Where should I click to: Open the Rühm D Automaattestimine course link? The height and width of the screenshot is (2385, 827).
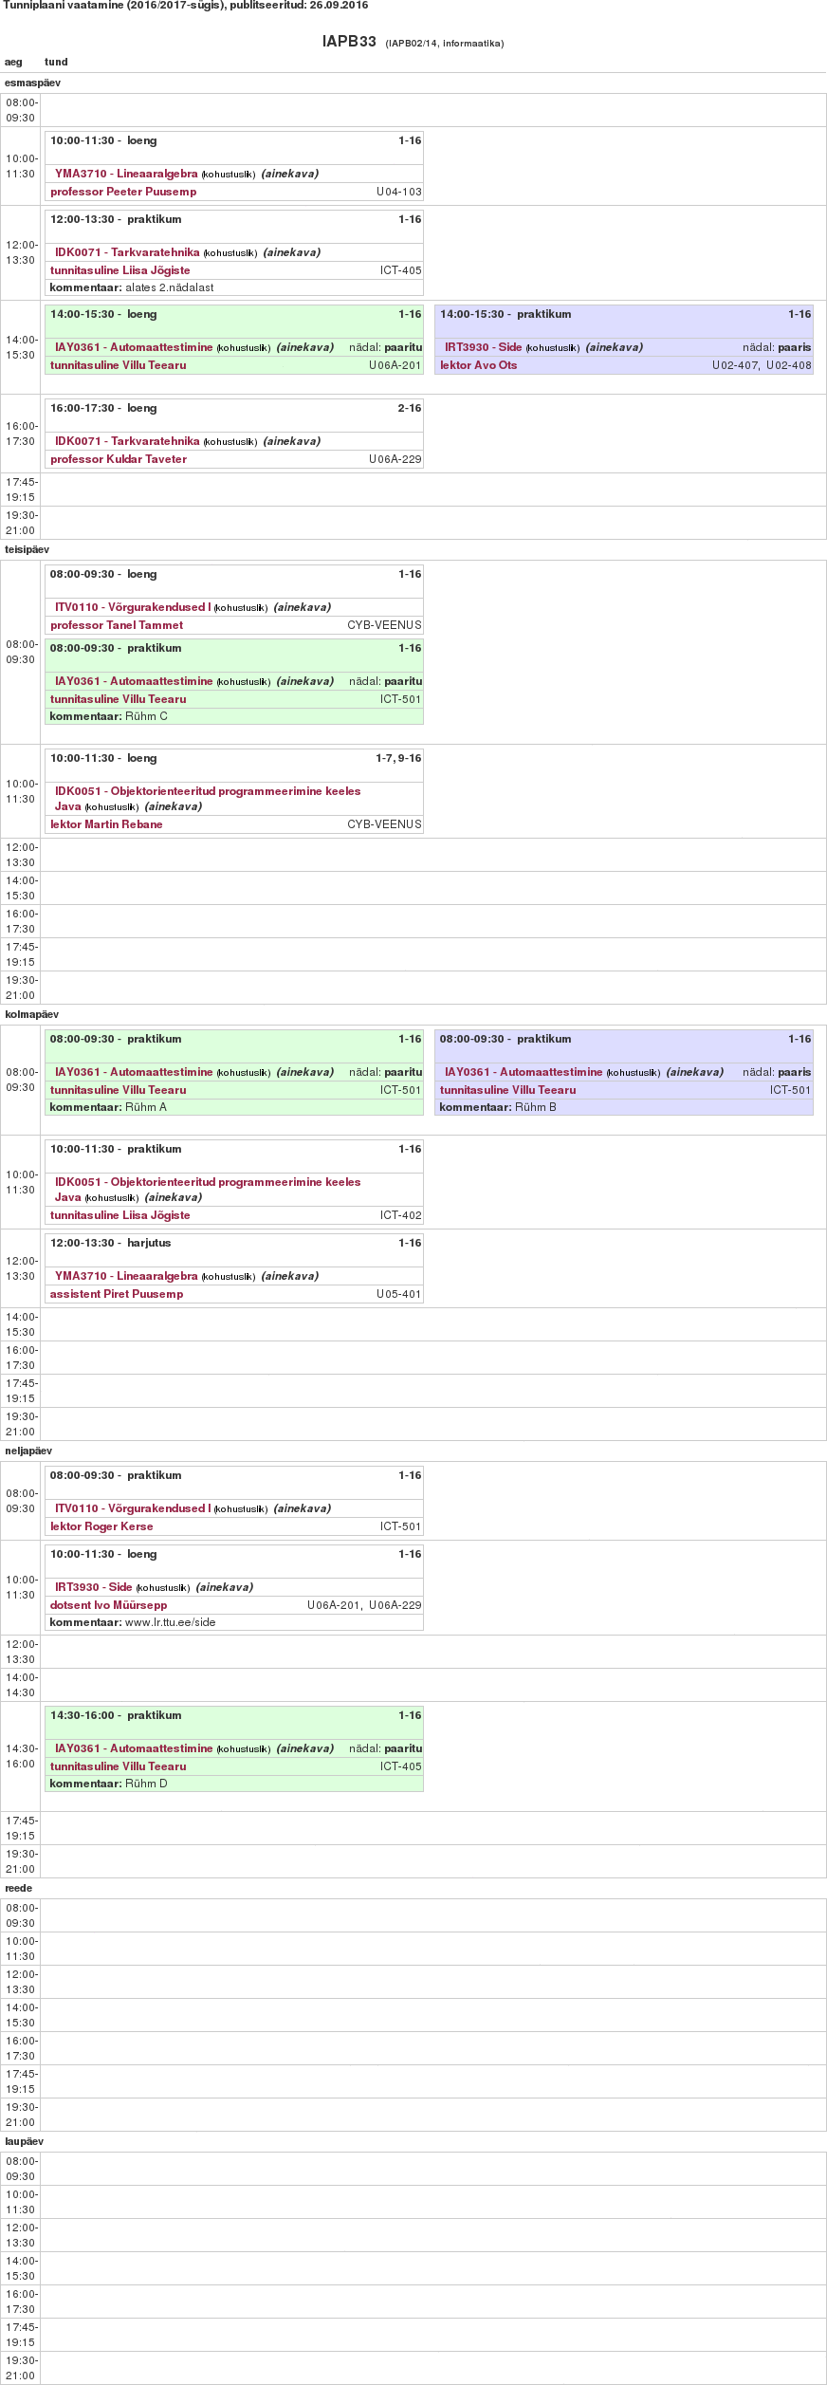pos(134,1748)
